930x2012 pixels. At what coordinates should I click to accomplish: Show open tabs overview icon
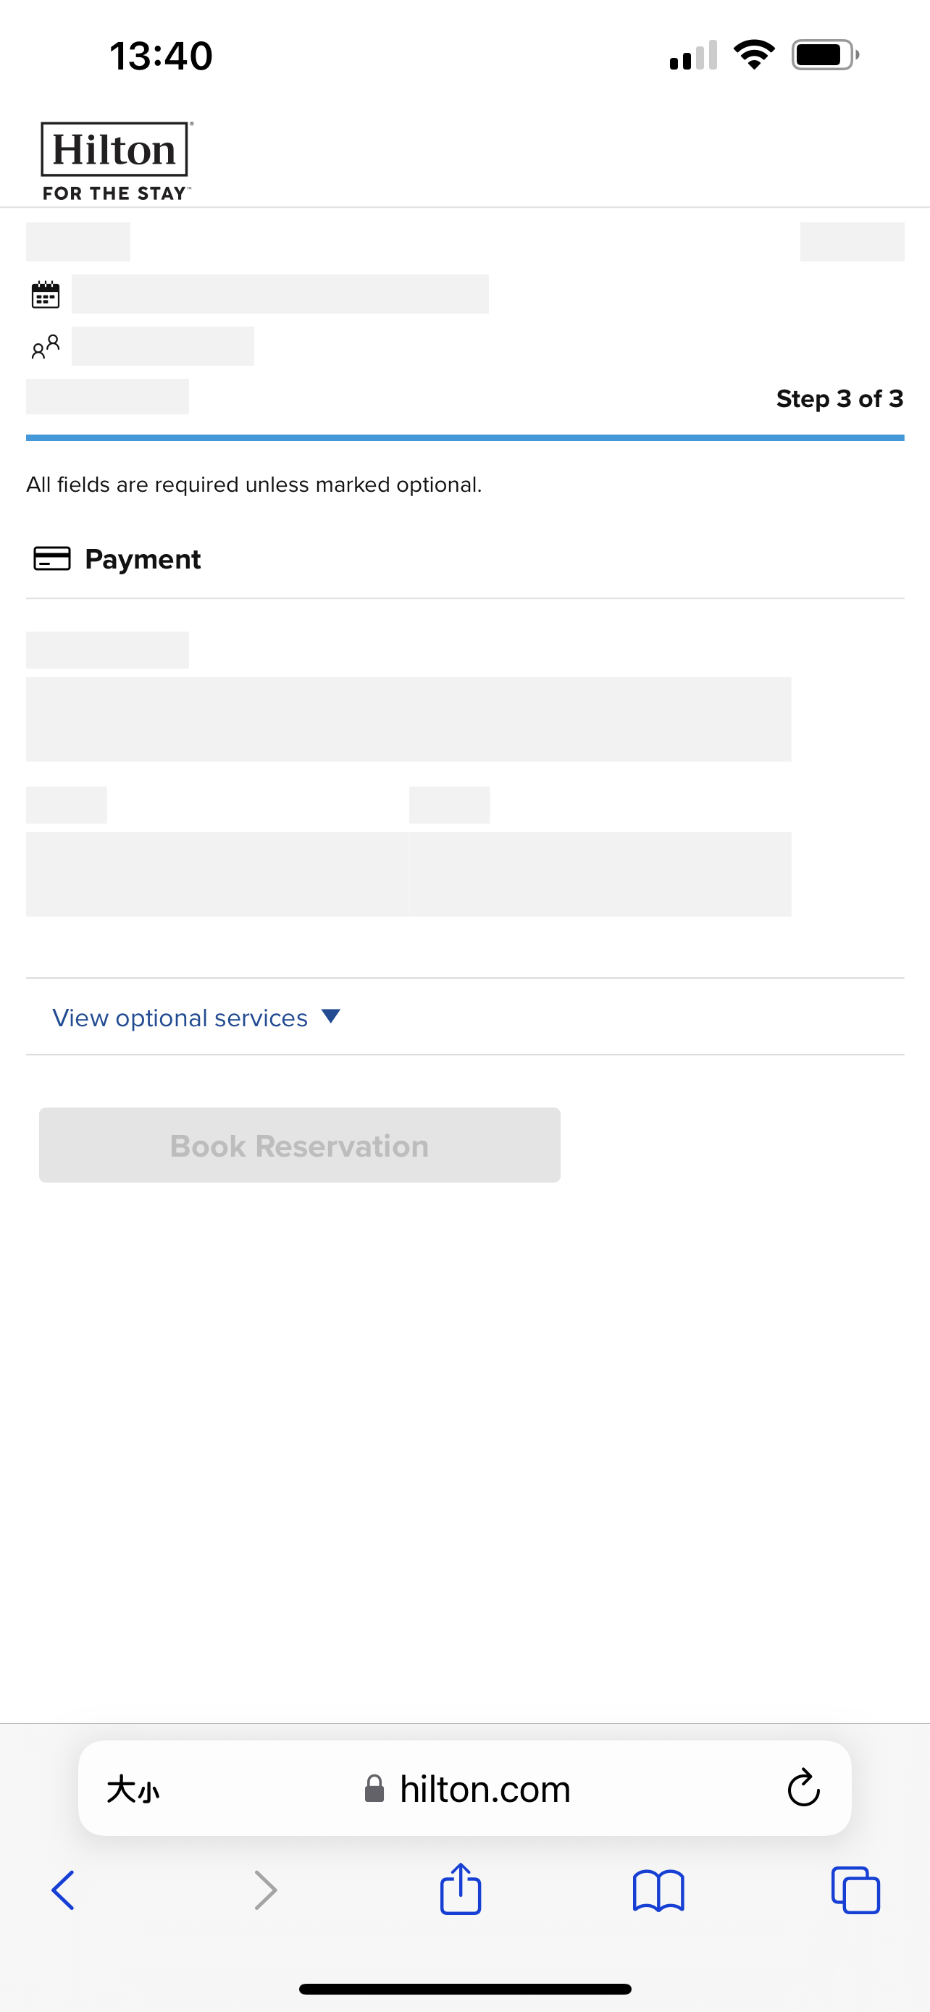(x=856, y=1890)
